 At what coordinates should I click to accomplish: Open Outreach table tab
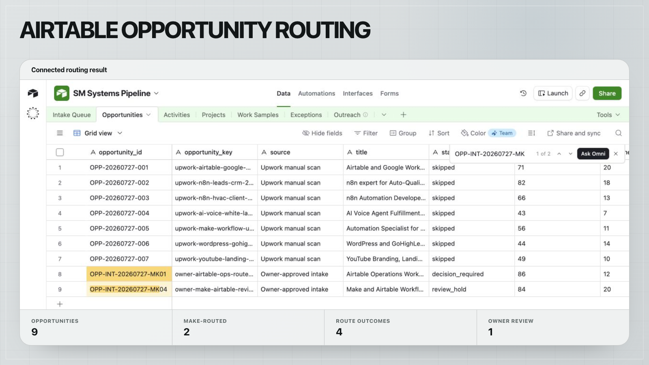tap(347, 115)
